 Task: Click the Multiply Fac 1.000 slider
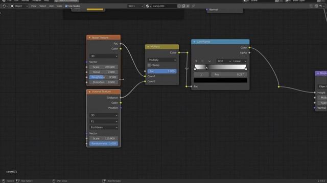162,71
